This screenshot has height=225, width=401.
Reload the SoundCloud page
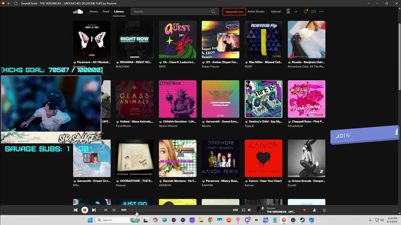(x=16, y=3)
